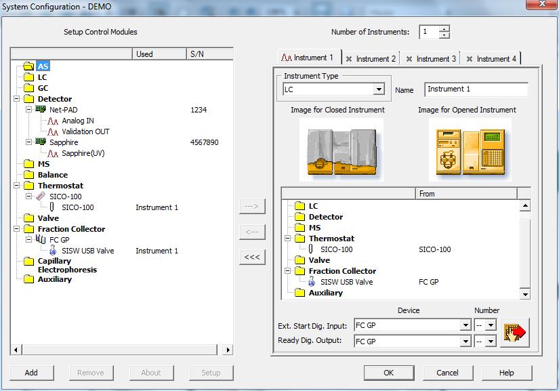
Task: Click the Balance folder icon
Action: pos(28,175)
